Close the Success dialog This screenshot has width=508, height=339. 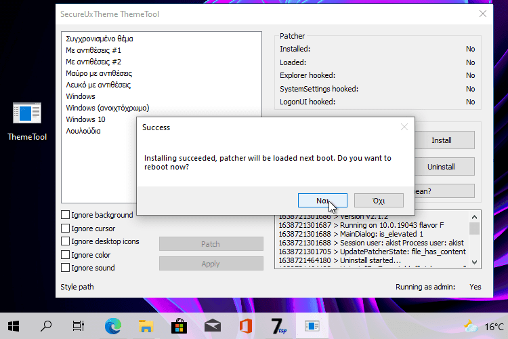[404, 127]
